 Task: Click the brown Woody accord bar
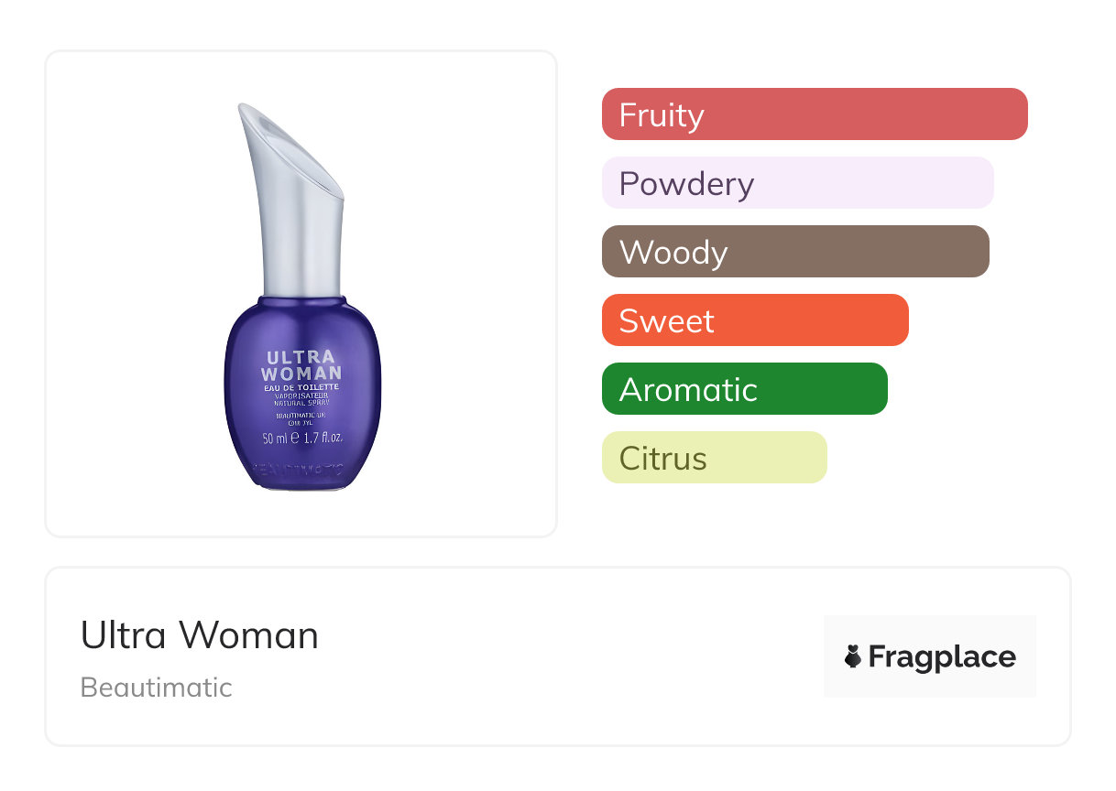tap(795, 252)
